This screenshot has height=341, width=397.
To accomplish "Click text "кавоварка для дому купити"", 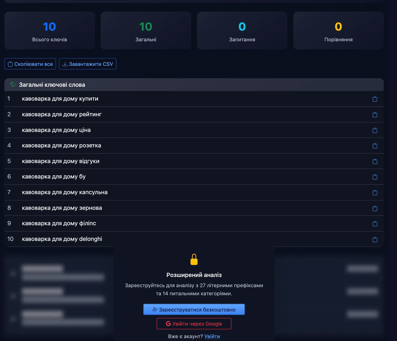I will (60, 99).
